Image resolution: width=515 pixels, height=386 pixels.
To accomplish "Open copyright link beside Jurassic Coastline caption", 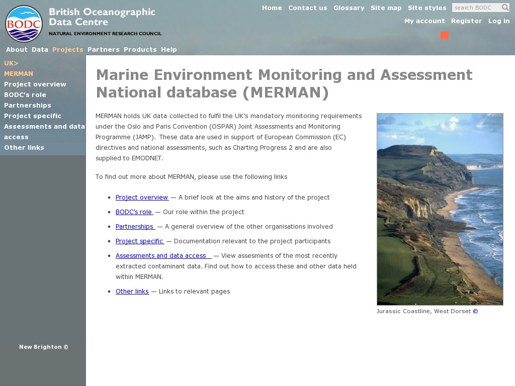I will pos(475,311).
